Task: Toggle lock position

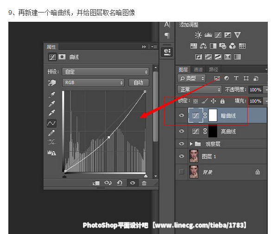Action: 213,101
